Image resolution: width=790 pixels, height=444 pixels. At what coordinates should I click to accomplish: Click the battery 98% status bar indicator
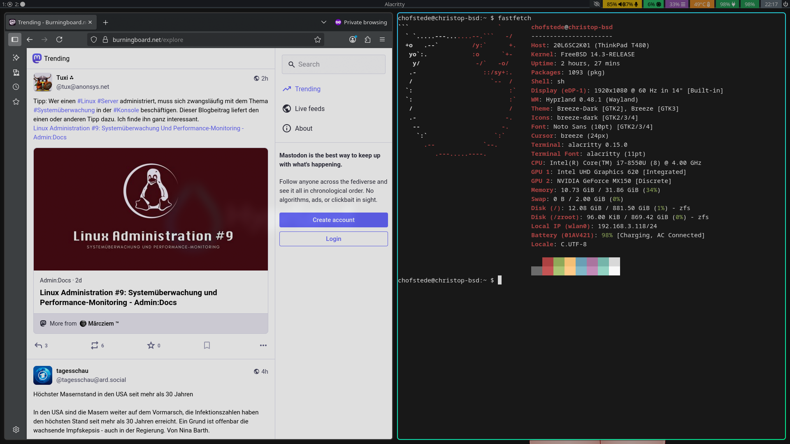(x=727, y=4)
